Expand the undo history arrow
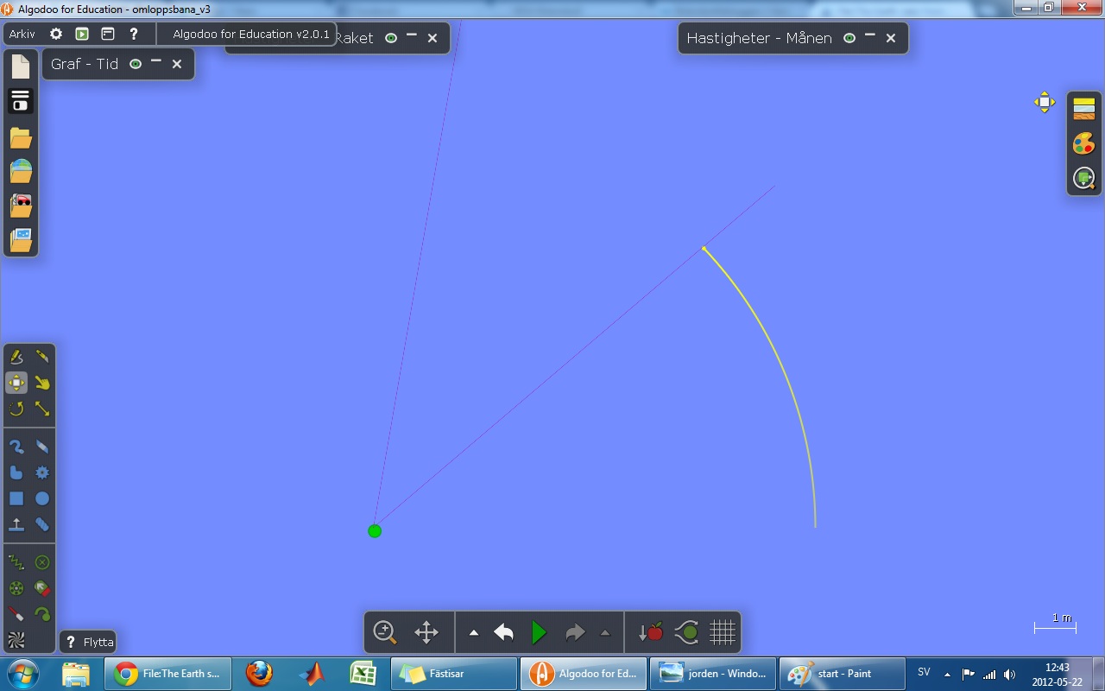The width and height of the screenshot is (1105, 691). [x=474, y=632]
